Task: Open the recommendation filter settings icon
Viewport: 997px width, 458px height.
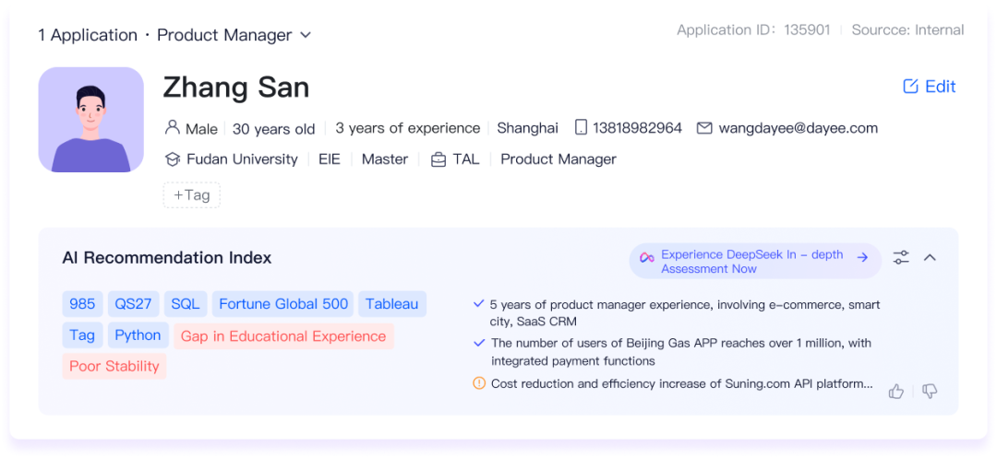Action: pyautogui.click(x=901, y=257)
